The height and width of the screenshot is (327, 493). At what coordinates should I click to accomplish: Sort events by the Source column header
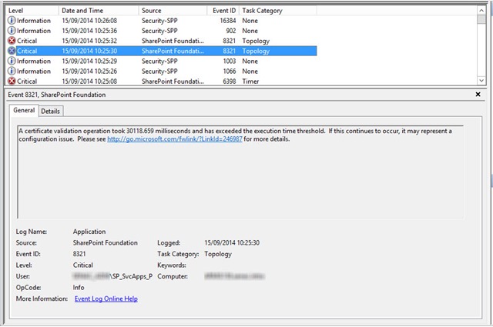[x=173, y=10]
